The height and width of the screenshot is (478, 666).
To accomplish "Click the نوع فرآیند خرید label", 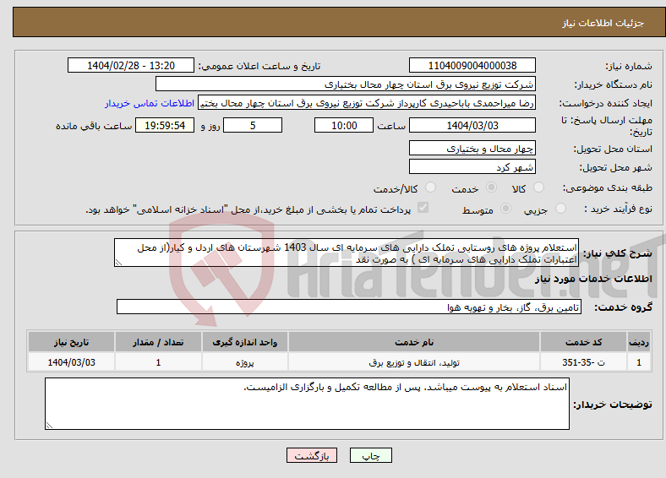I will pyautogui.click(x=618, y=209).
